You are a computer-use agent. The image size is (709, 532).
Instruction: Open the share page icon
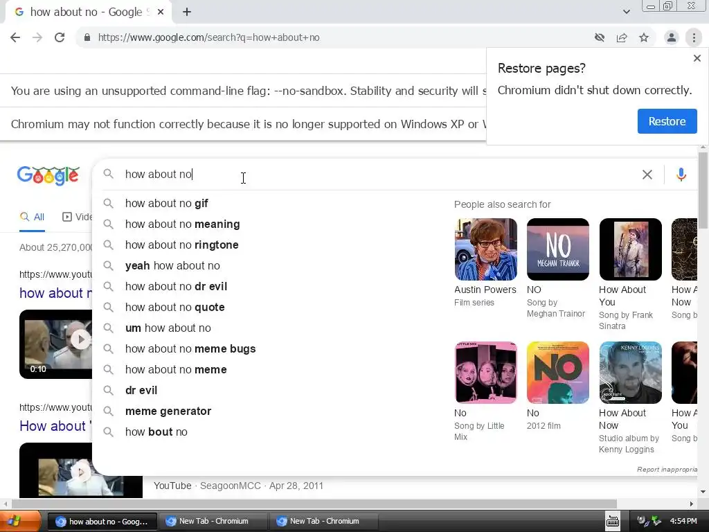pos(622,37)
